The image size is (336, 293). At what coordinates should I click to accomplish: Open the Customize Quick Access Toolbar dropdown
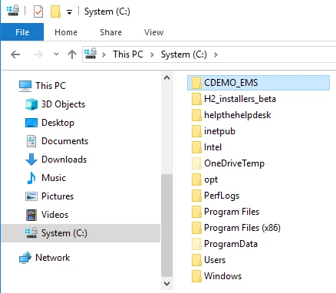[x=69, y=12]
